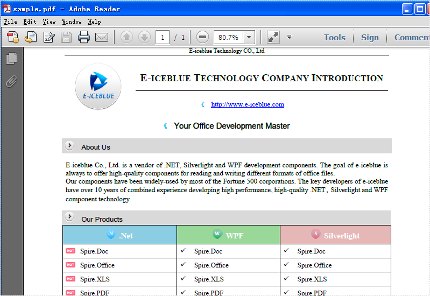Open the zoom percentage dropdown arrow
The image size is (430, 296).
click(x=249, y=37)
